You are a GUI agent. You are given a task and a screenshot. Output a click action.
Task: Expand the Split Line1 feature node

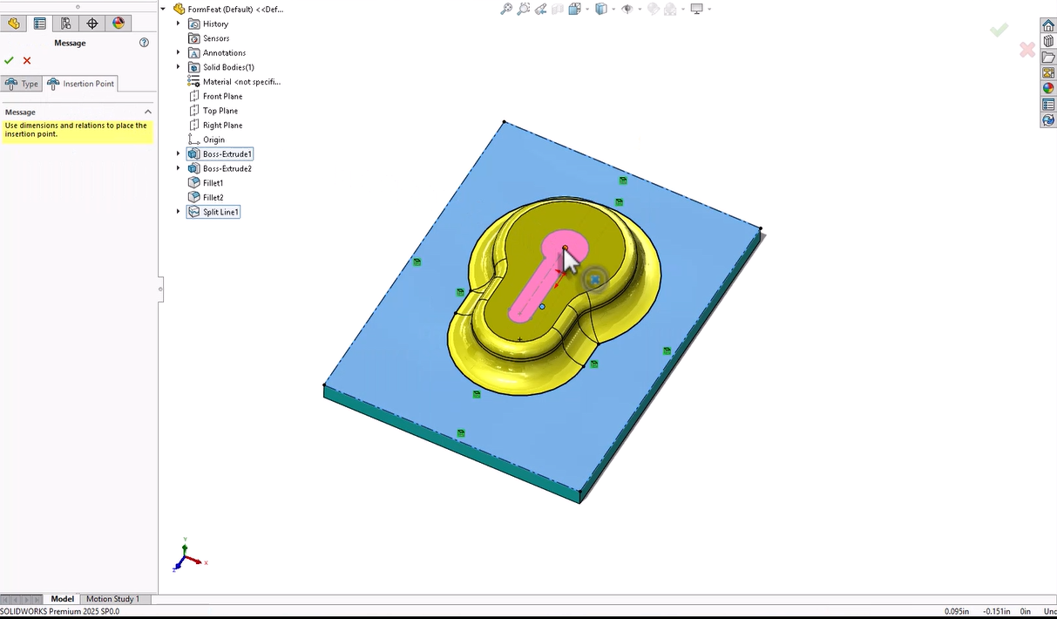pos(179,212)
